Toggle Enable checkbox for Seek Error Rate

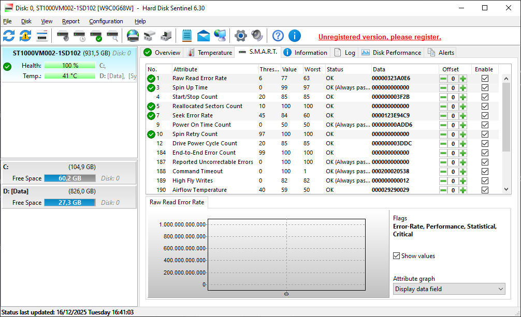485,116
